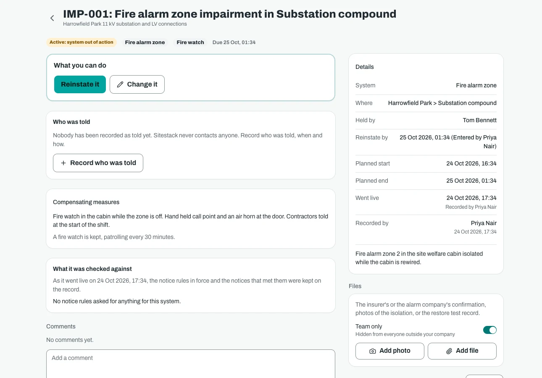Click the Planned end value 25 Oct 2026, 01:34

(x=471, y=181)
